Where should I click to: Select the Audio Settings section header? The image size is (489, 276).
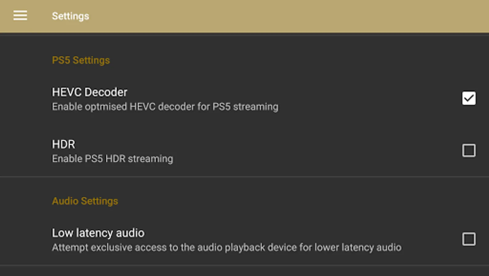coord(85,201)
